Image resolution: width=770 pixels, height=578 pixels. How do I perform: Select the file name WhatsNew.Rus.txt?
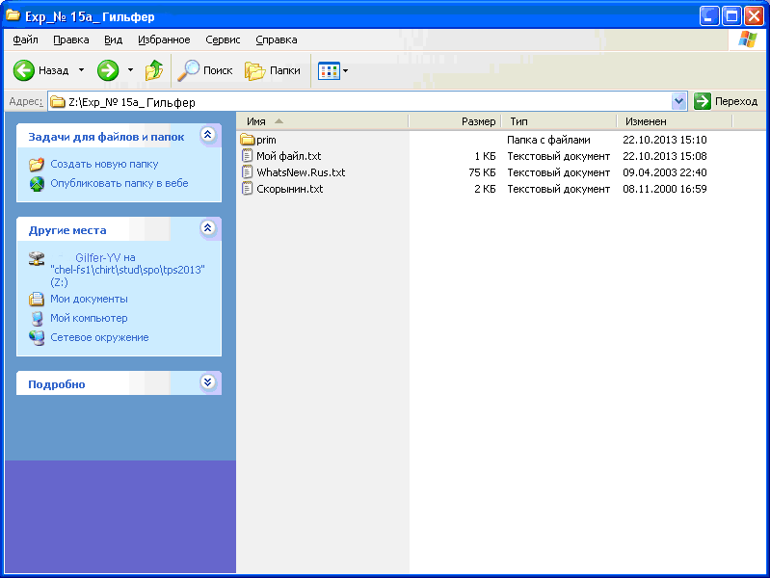tap(301, 172)
